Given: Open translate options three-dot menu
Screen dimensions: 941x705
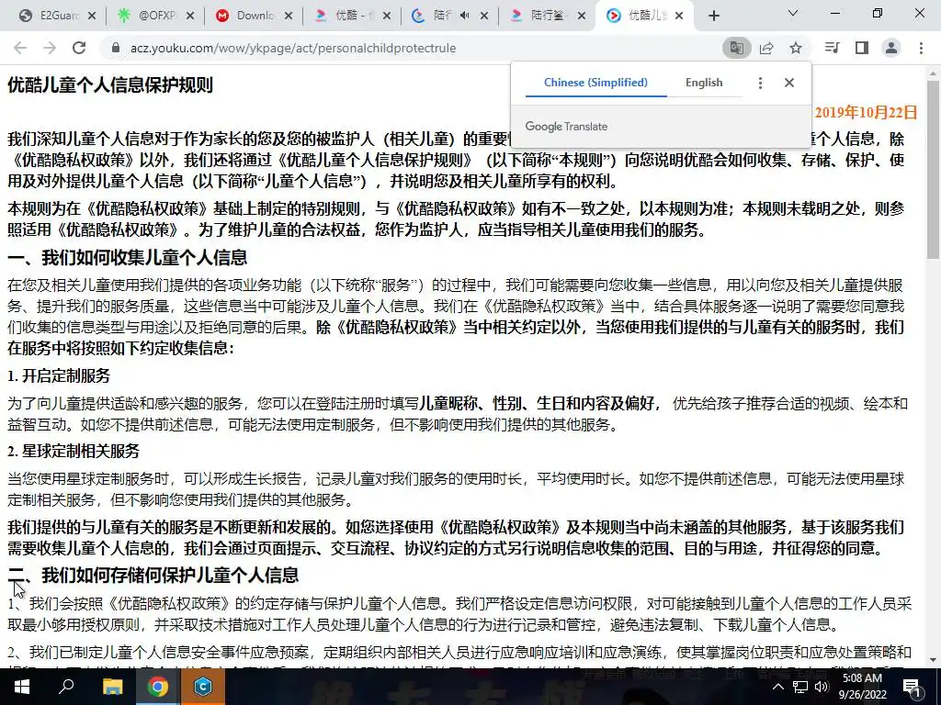Looking at the screenshot, I should coord(760,83).
